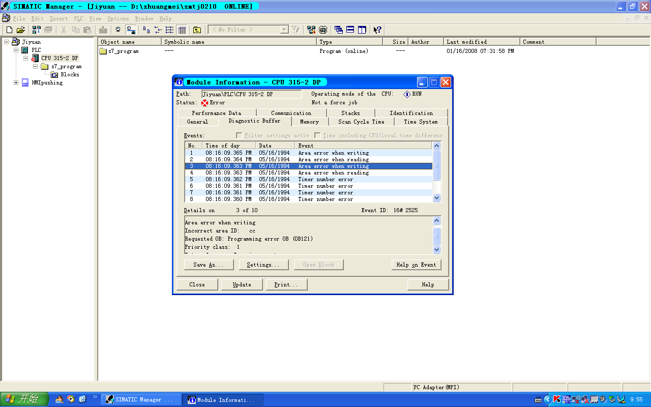Screen dimensions: 651x407
Task: Click the Paste clipboard toolbar icon
Action: (x=87, y=30)
